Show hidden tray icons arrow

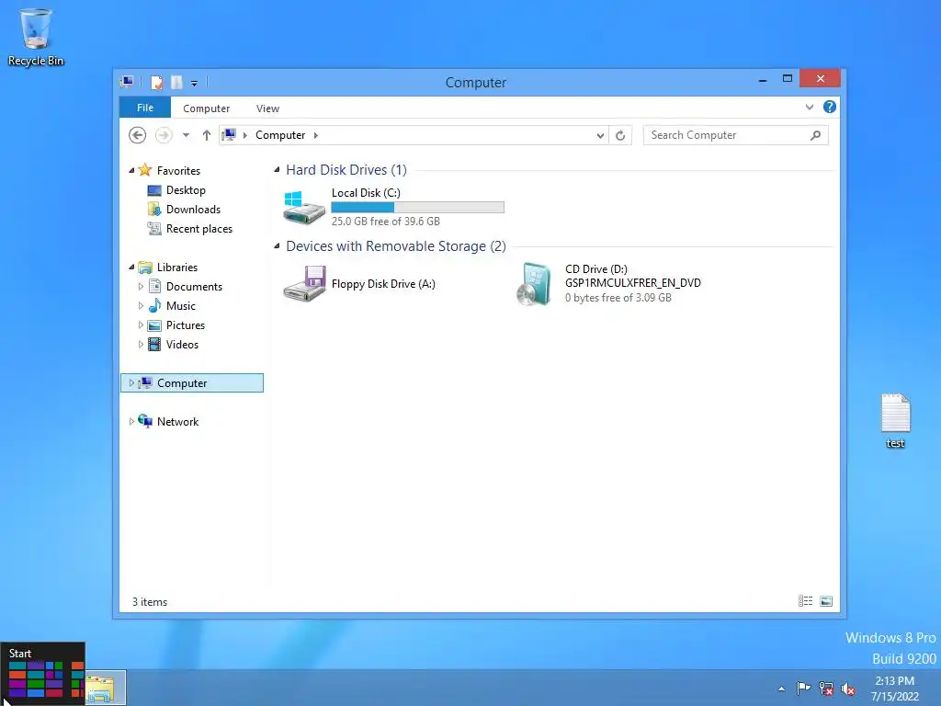[x=781, y=689]
